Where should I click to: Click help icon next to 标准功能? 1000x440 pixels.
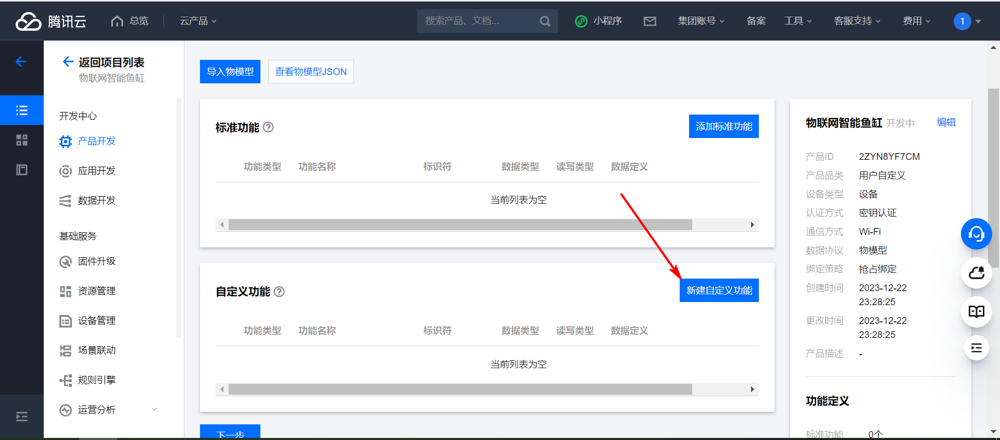point(268,127)
